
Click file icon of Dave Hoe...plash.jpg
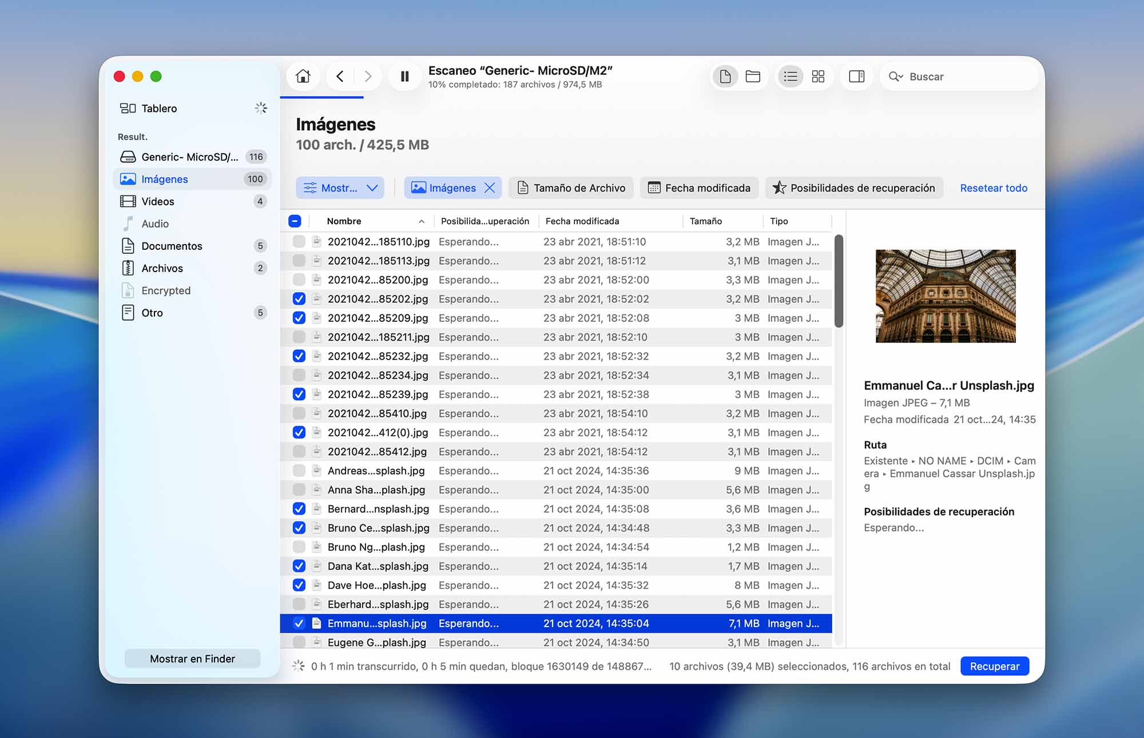click(316, 585)
